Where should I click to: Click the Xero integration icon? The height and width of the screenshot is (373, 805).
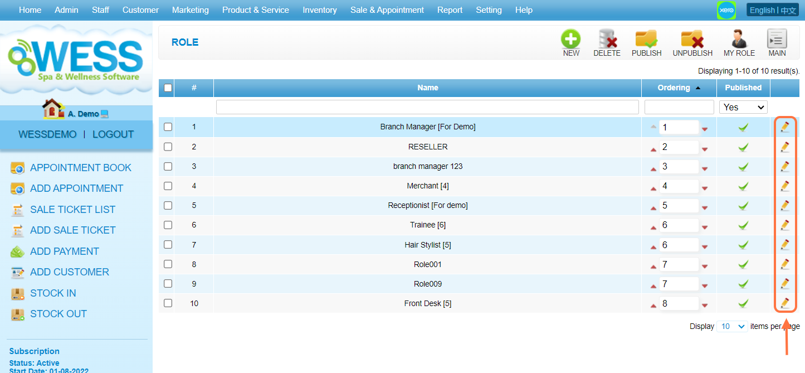pyautogui.click(x=726, y=11)
